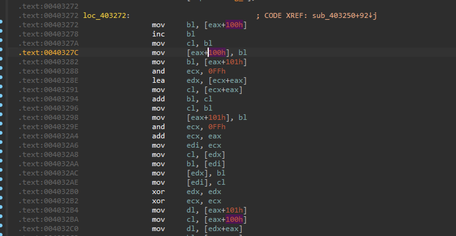Select address .text:0040328E

click(x=49, y=80)
